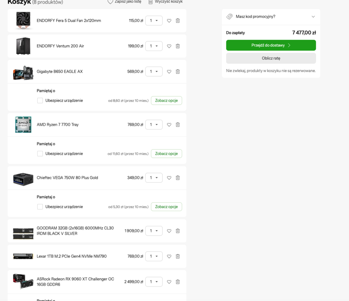Change quantity of Lexar 1TB SSD

154,256
